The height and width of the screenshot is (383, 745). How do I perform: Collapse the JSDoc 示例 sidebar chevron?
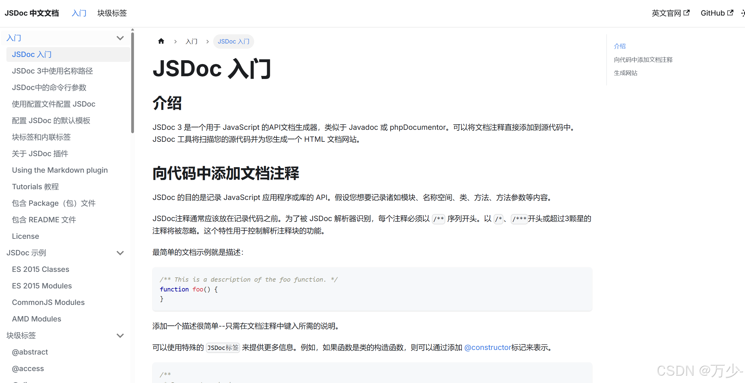pos(120,253)
